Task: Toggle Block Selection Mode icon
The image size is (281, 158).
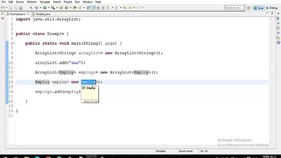Action: pyautogui.click(x=98, y=8)
